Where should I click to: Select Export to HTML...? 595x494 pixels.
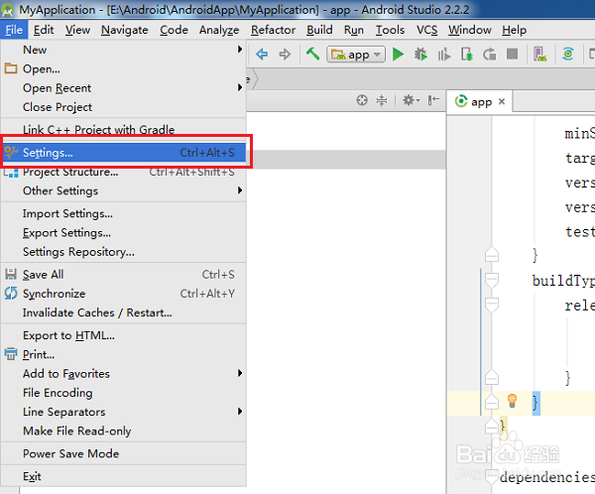pos(124,335)
